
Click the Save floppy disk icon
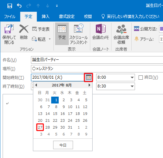tap(10, 6)
